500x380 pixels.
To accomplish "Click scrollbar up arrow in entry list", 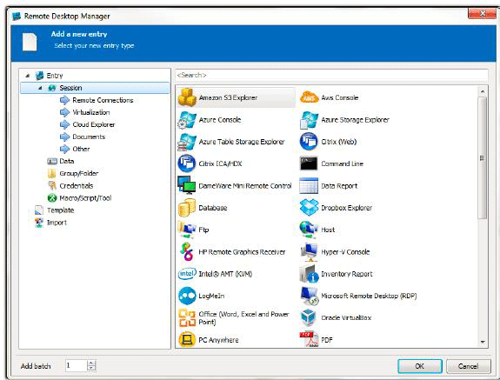I will click(x=483, y=92).
